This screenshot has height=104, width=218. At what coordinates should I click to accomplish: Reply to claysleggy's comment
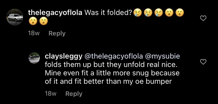[x=74, y=94]
